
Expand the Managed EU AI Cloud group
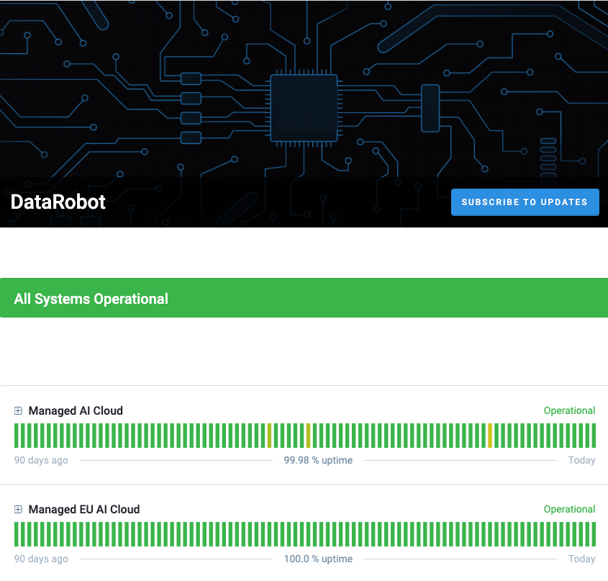click(19, 510)
